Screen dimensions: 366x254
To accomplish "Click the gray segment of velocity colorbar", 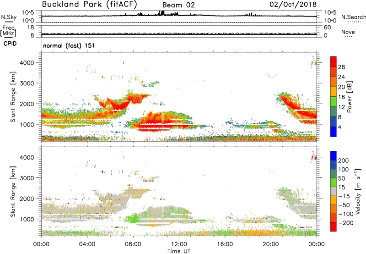I will [x=334, y=192].
